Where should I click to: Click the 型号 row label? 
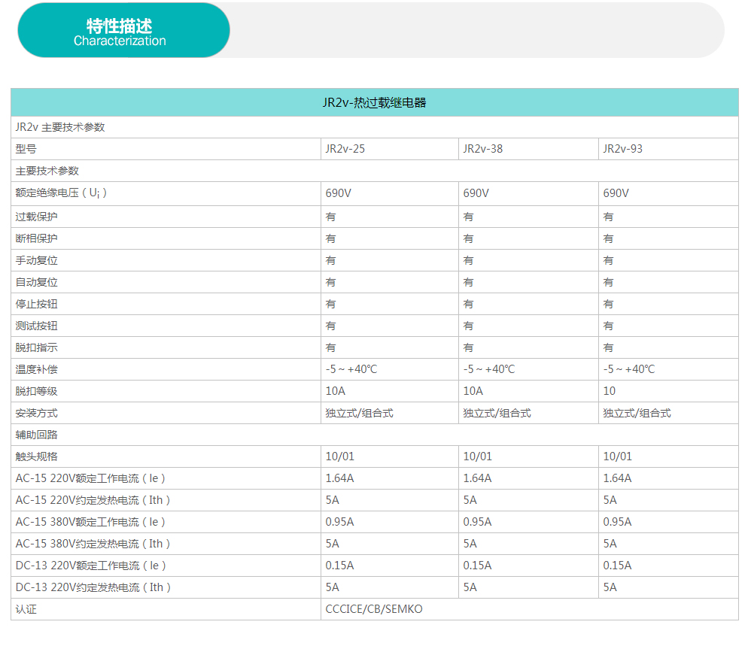tap(26, 149)
